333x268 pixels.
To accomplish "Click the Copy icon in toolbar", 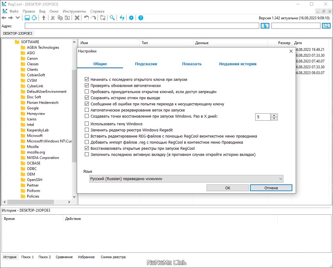I will (60, 18).
